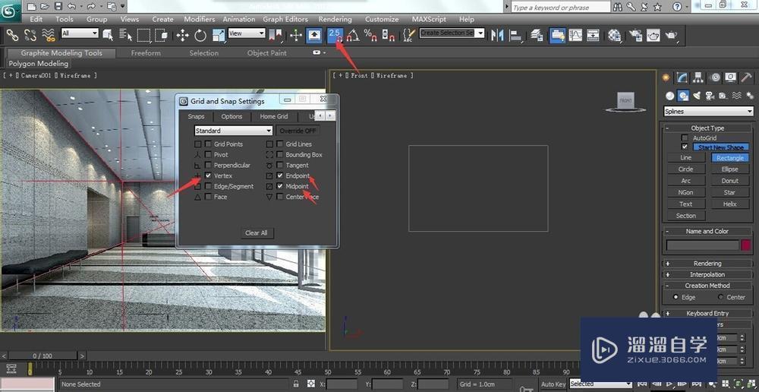The image size is (759, 392).
Task: Open Edit Named Selection Sets
Action: coord(410,35)
